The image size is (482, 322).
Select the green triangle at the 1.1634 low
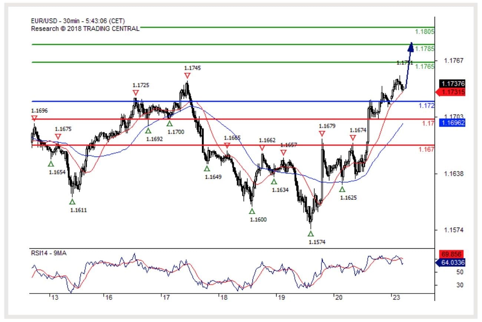(274, 181)
